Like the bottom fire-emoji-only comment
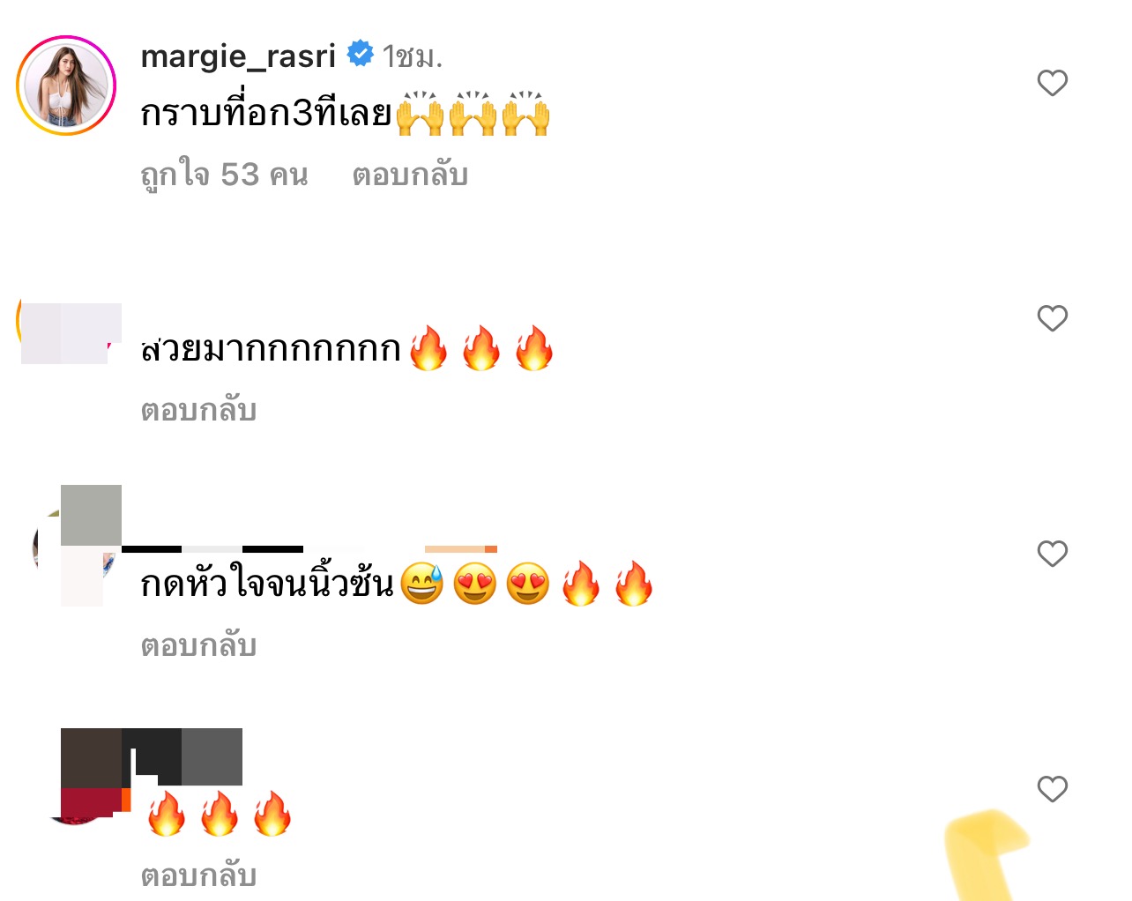This screenshot has height=901, width=1132. tap(1052, 789)
